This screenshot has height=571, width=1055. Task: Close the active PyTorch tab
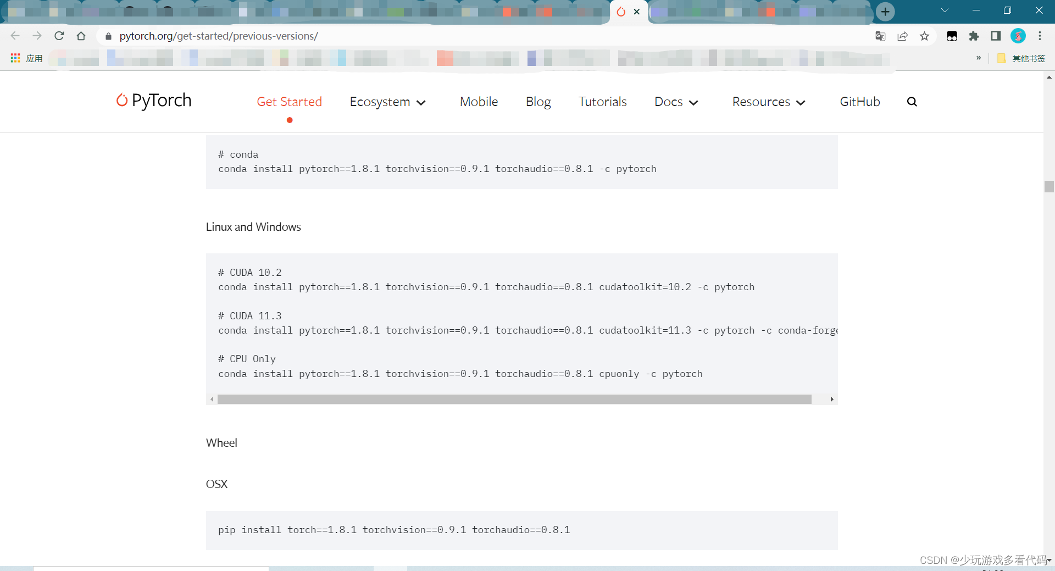tap(637, 12)
